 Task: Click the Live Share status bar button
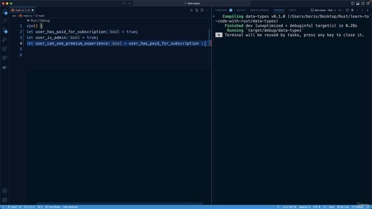click(53, 207)
